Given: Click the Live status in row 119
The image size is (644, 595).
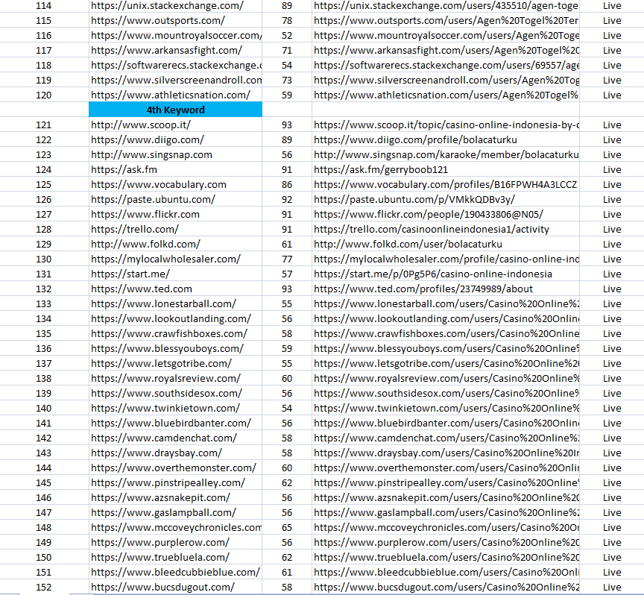Looking at the screenshot, I should pyautogui.click(x=612, y=80).
